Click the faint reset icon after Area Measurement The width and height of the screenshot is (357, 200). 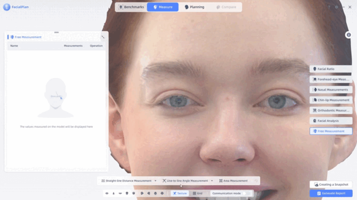[256, 181]
